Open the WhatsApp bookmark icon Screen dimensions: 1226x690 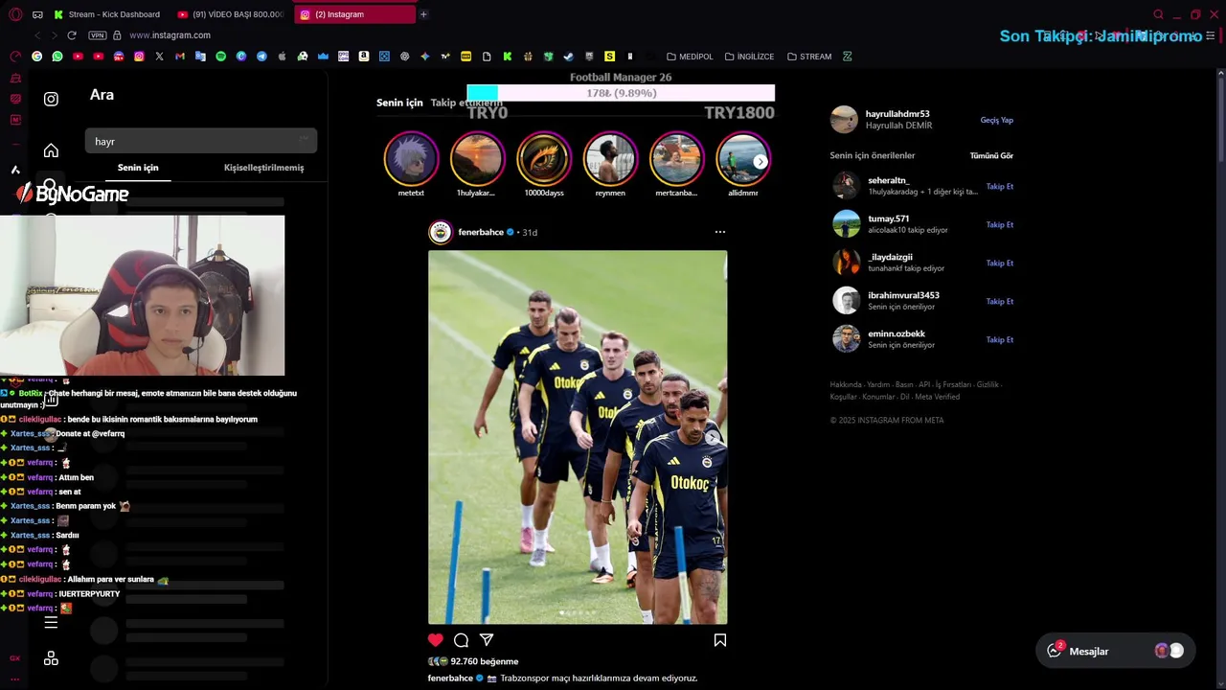pyautogui.click(x=57, y=57)
